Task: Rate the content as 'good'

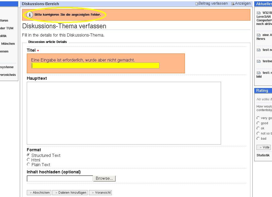Action: [258, 123]
